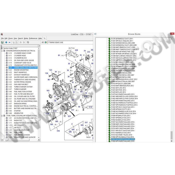
Task: Open the View menu
Action: pyautogui.click(x=15, y=38)
